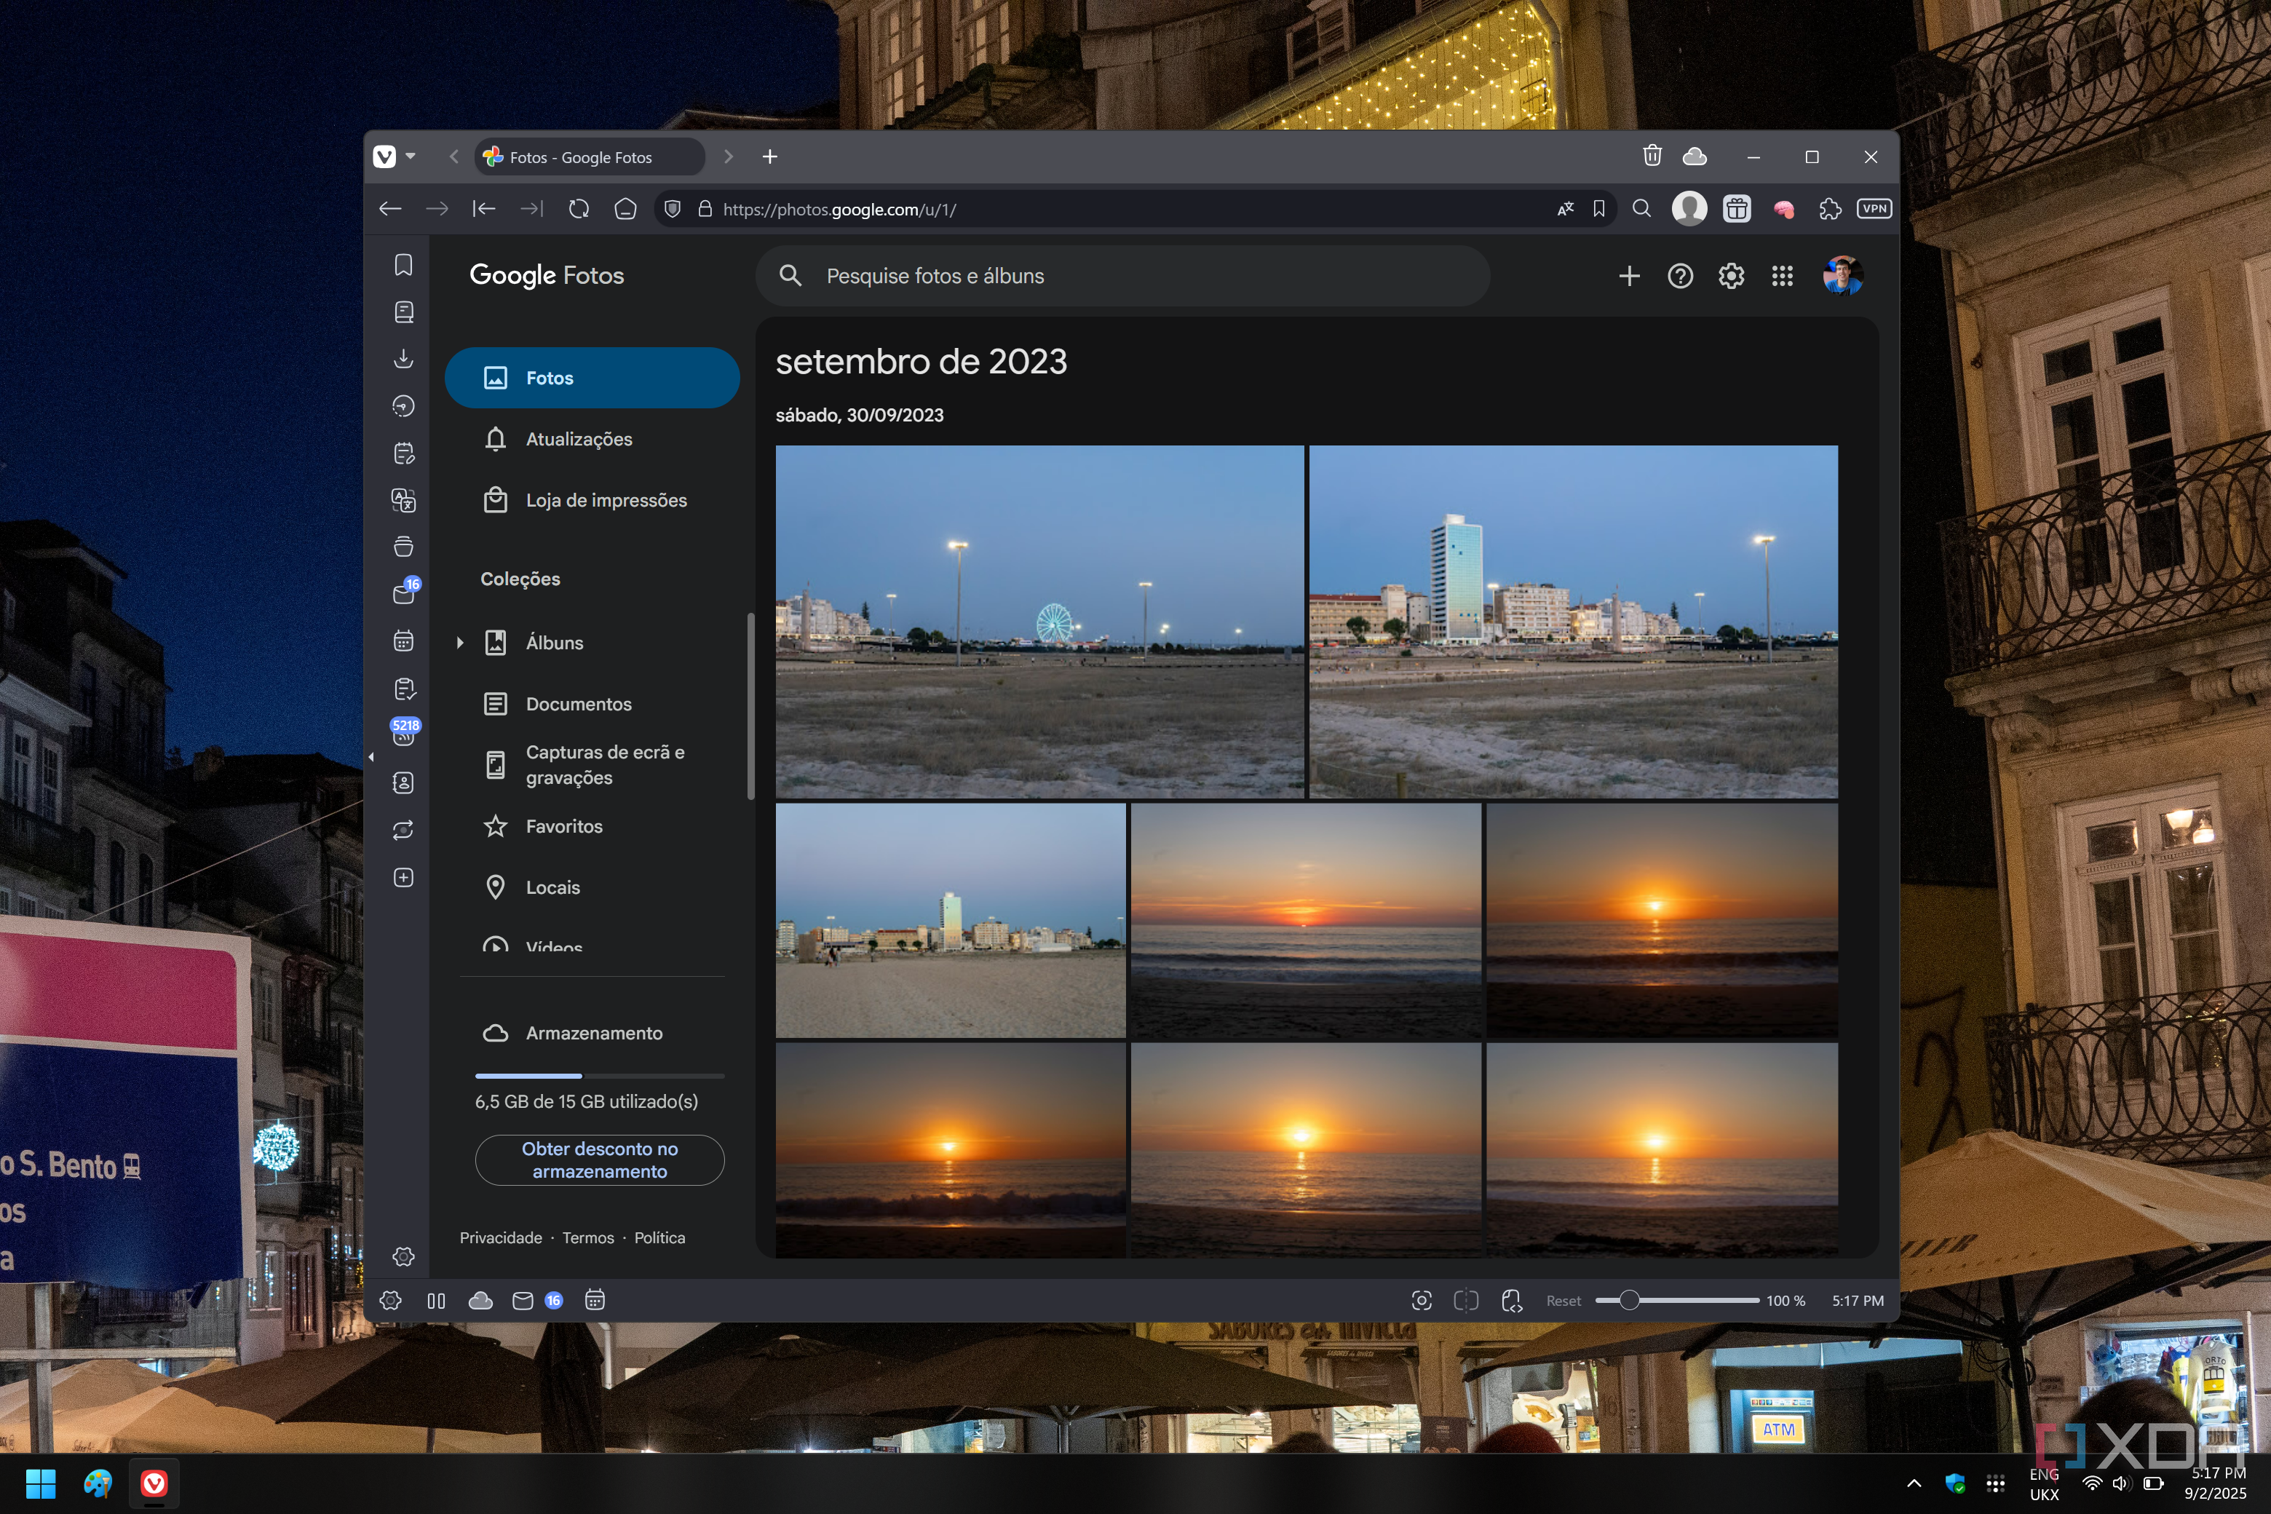
Task: Open the Google Fotos create plus button
Action: click(x=1629, y=276)
